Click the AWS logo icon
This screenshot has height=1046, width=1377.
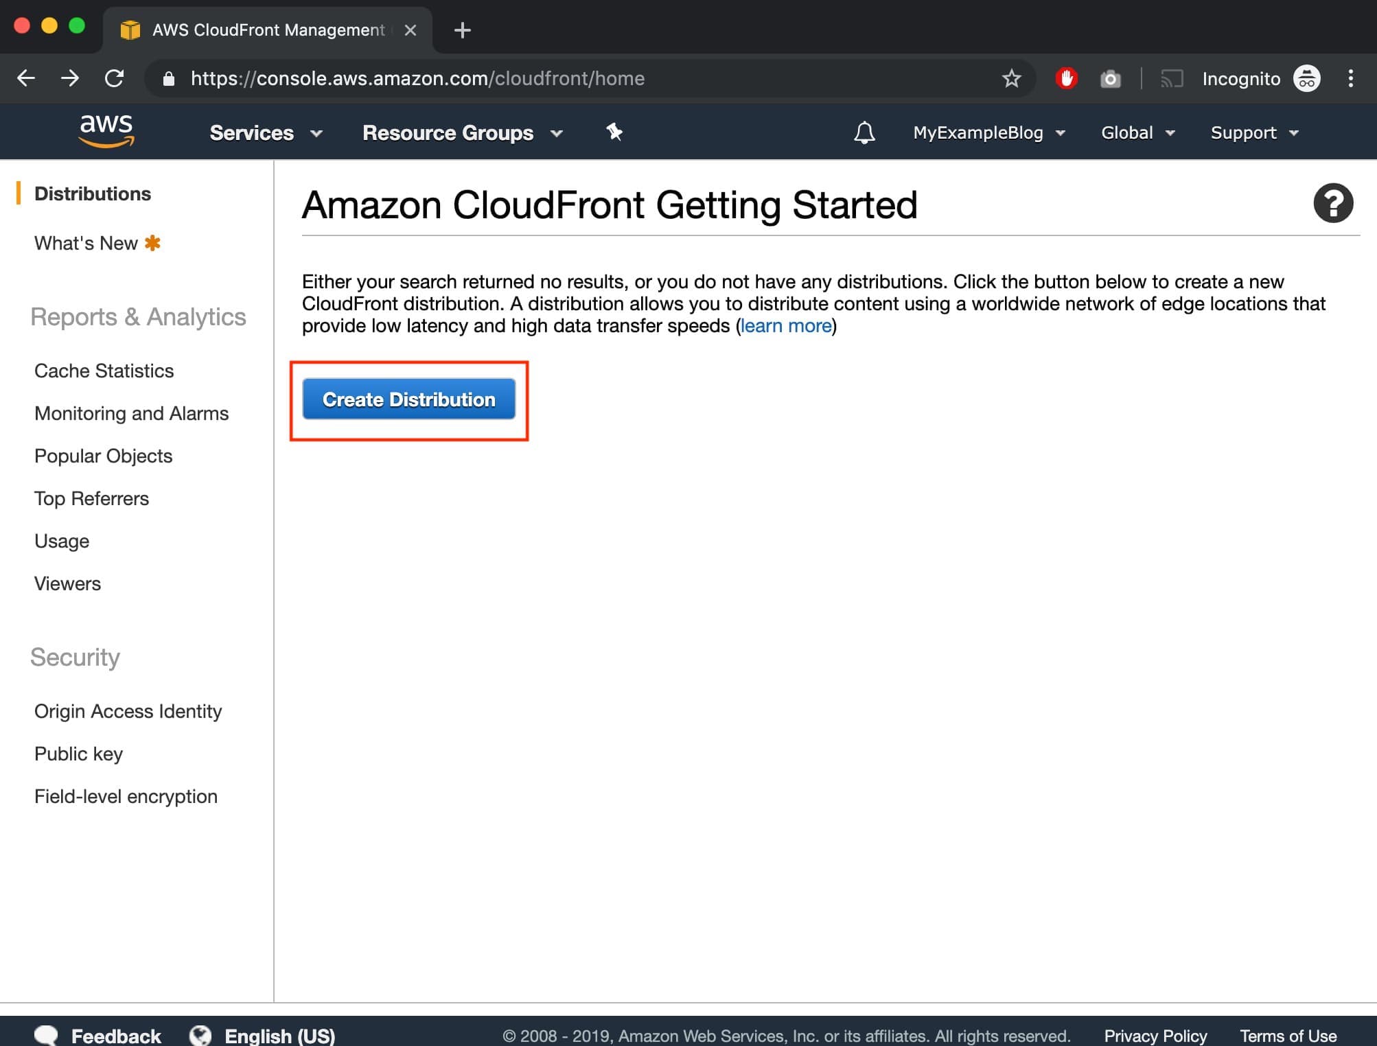106,130
